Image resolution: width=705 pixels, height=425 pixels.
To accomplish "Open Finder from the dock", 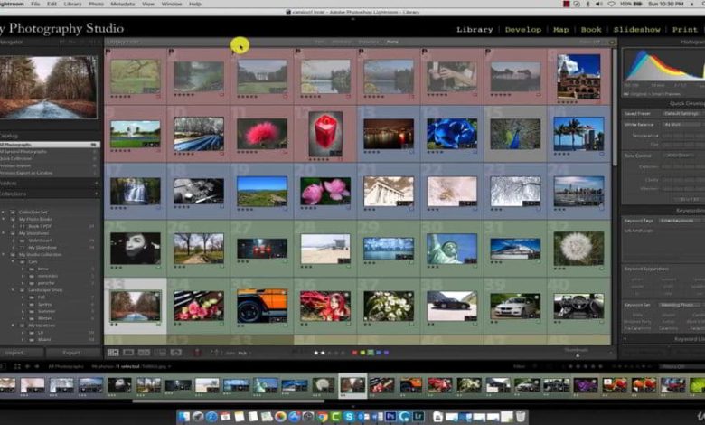I will (x=183, y=417).
